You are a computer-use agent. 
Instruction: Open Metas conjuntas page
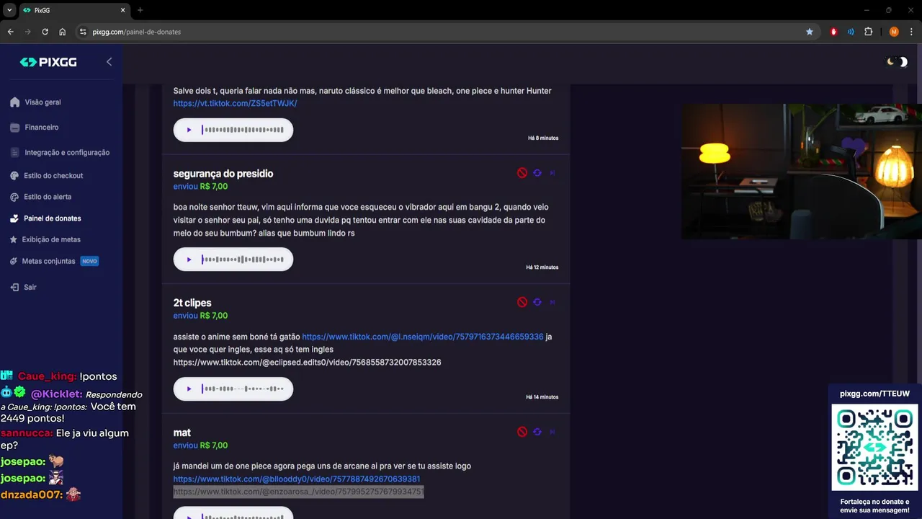click(x=54, y=261)
